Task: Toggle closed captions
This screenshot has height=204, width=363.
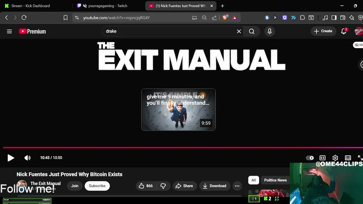Action: point(322,158)
